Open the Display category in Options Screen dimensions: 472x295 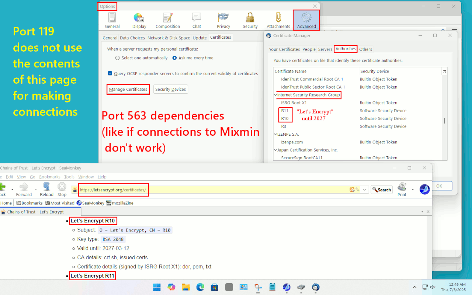(x=139, y=20)
